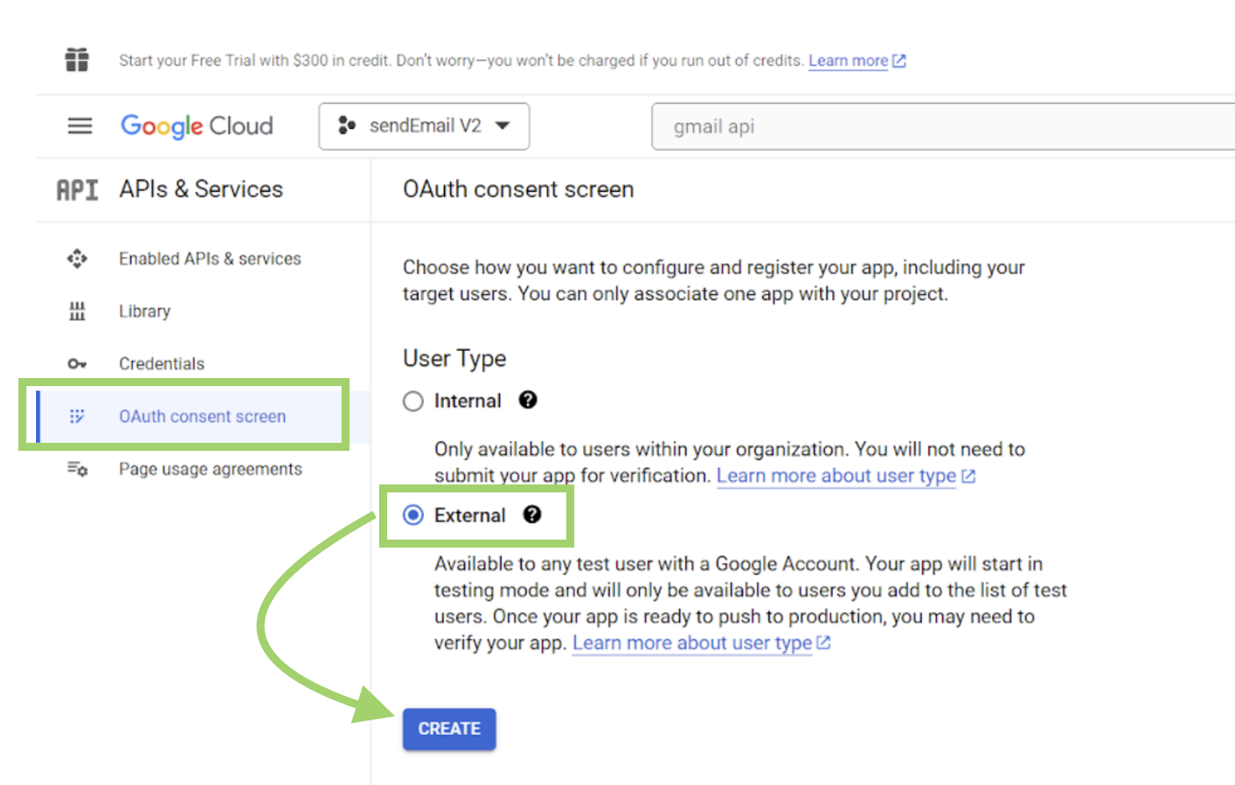The height and width of the screenshot is (785, 1235).
Task: Click the Library icon in the sidebar
Action: point(77,311)
